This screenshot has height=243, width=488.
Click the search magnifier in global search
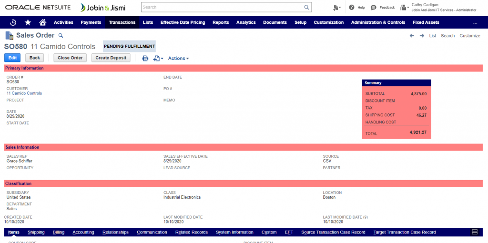(x=306, y=7)
